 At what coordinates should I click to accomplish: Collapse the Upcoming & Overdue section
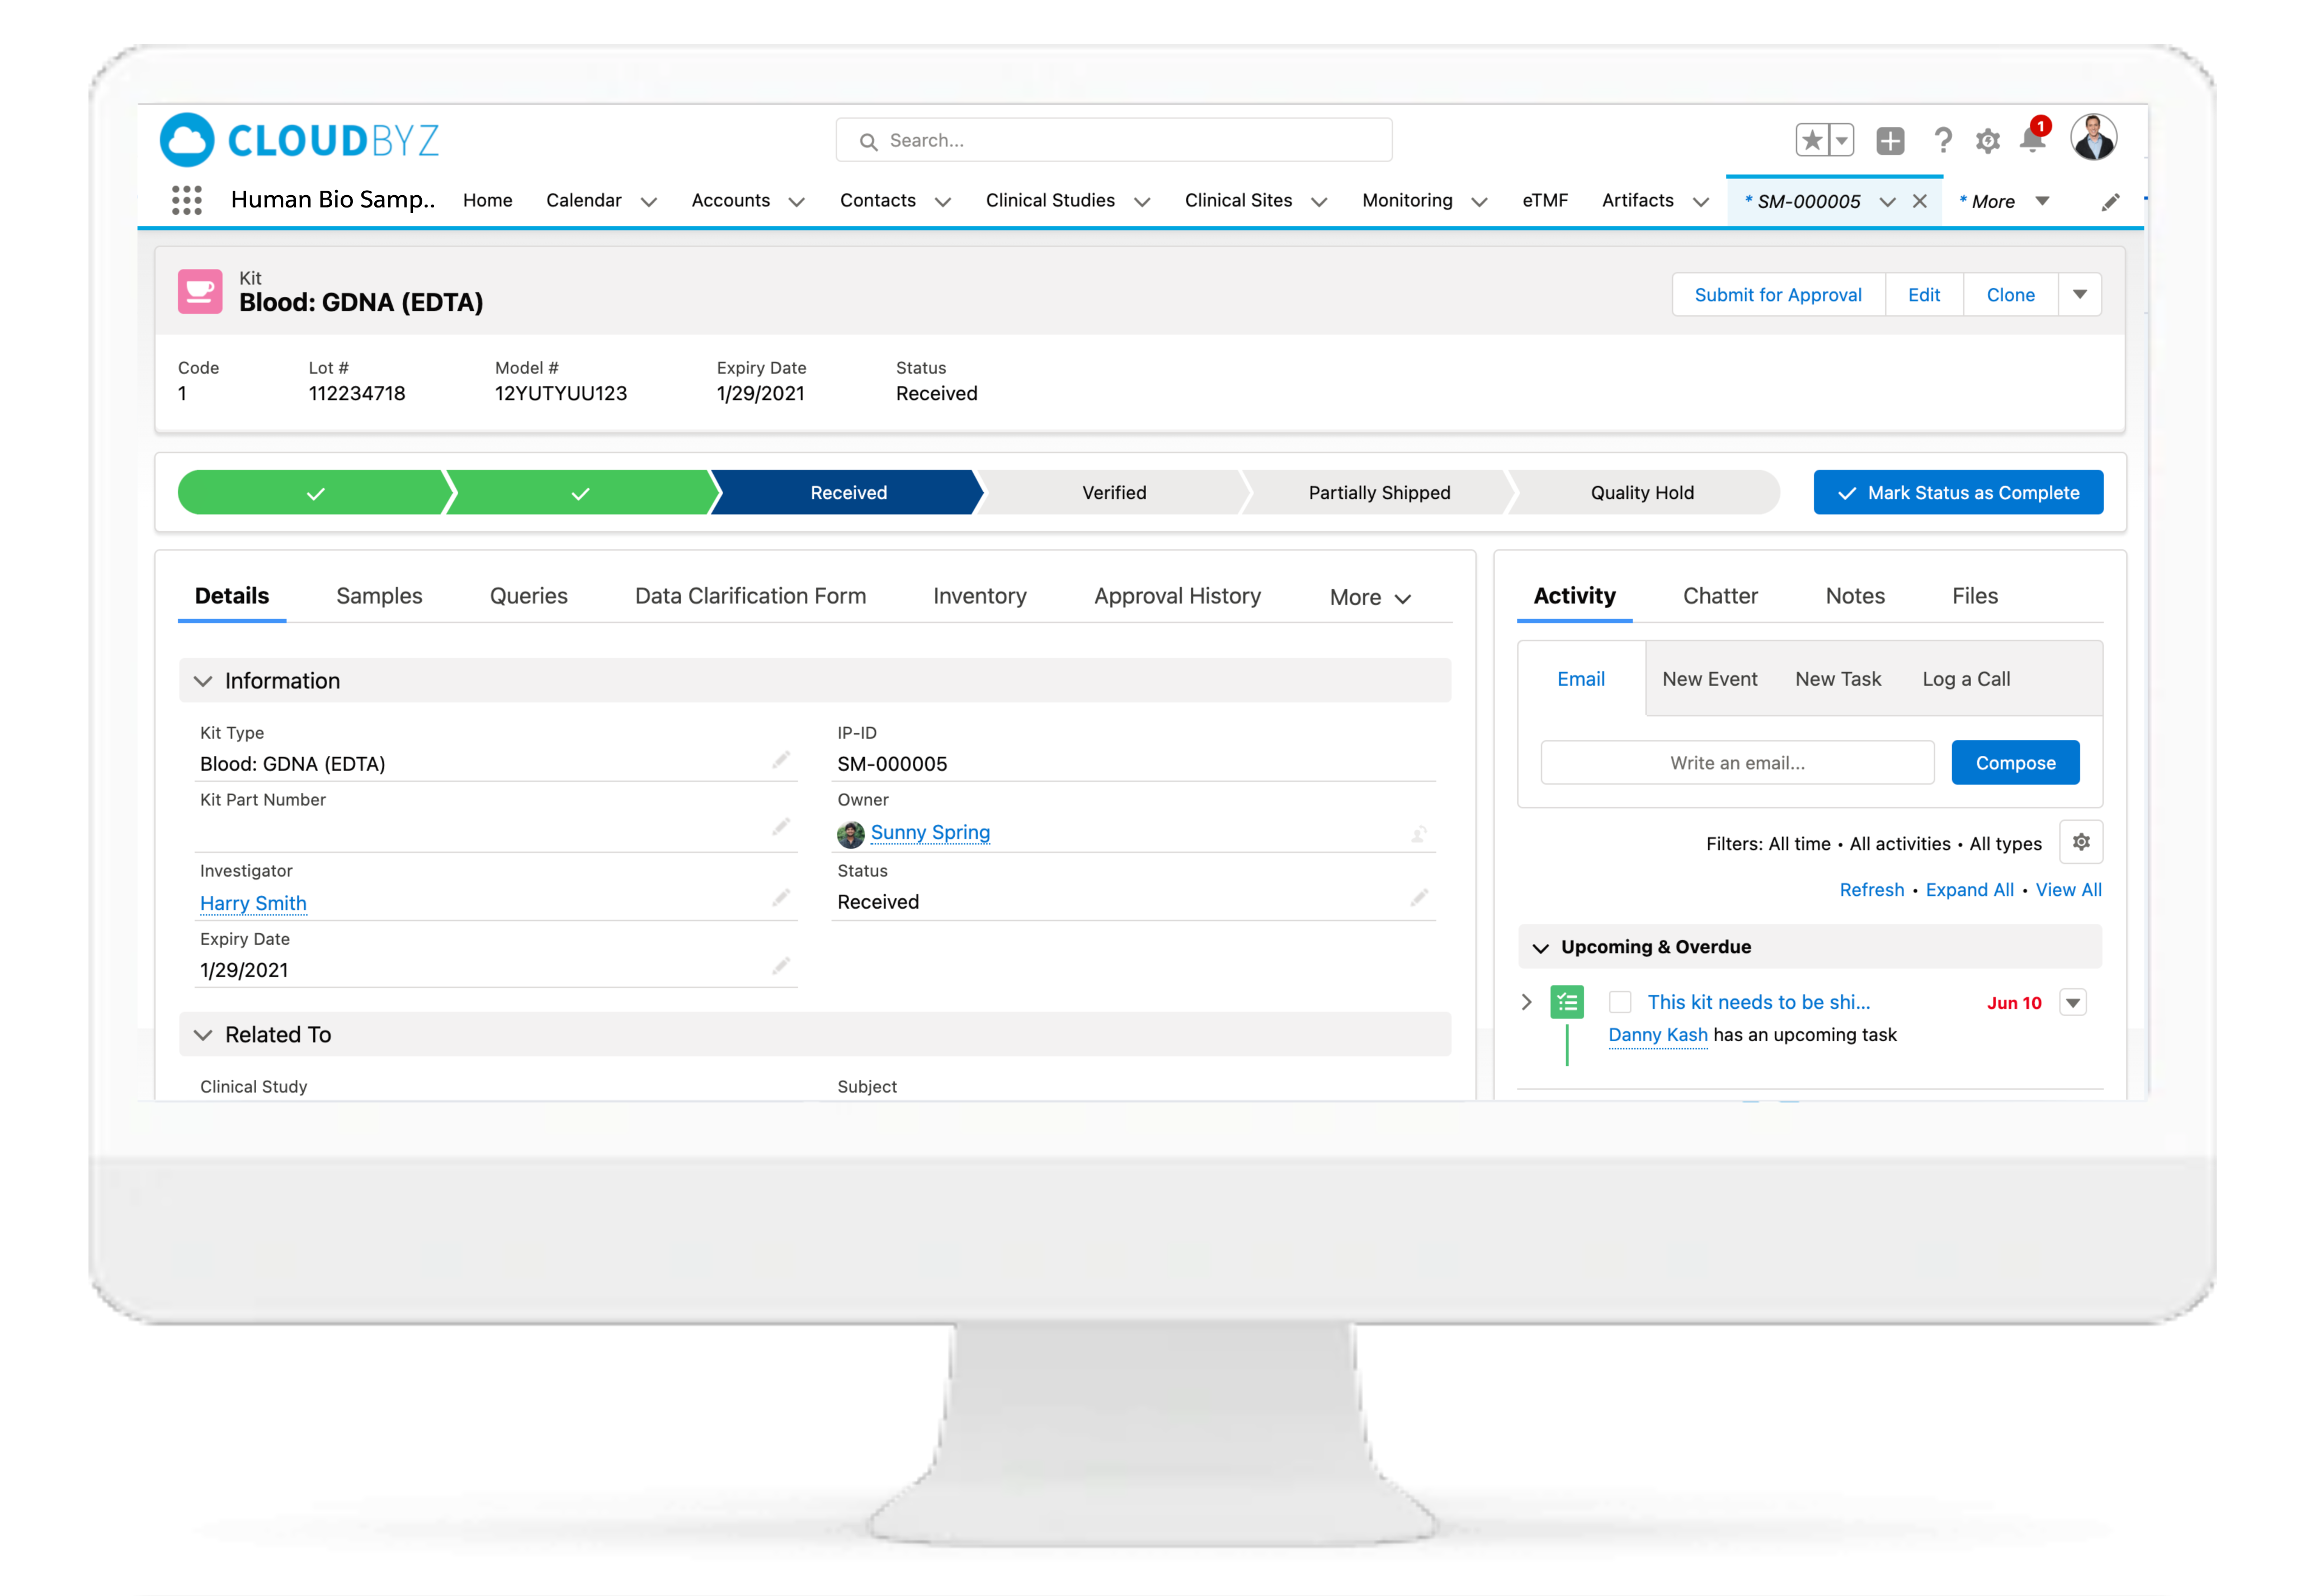1541,947
